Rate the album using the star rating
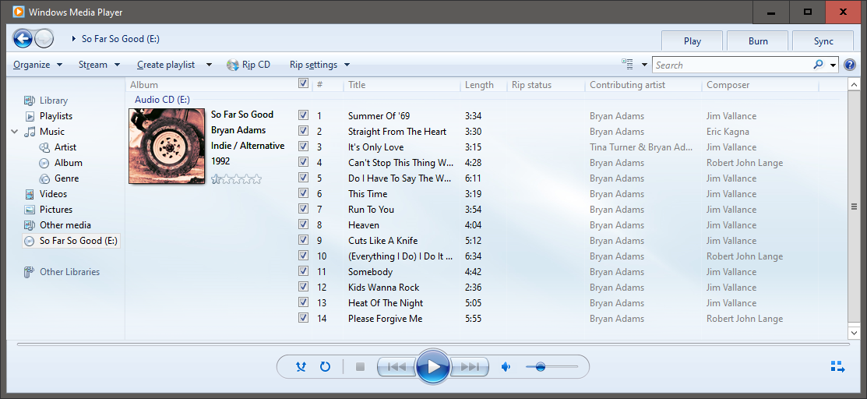This screenshot has height=399, width=867. click(x=236, y=178)
